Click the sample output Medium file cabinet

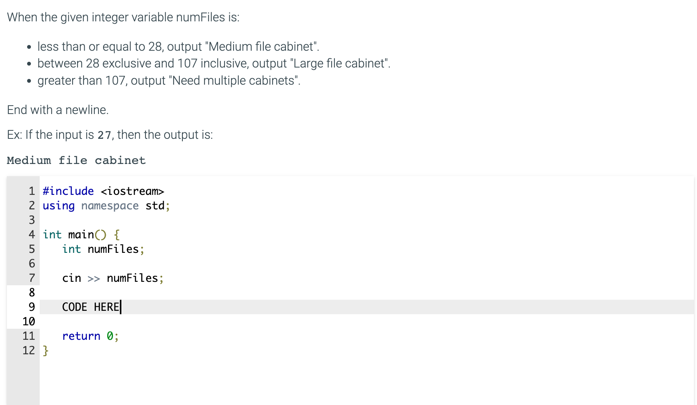[76, 160]
